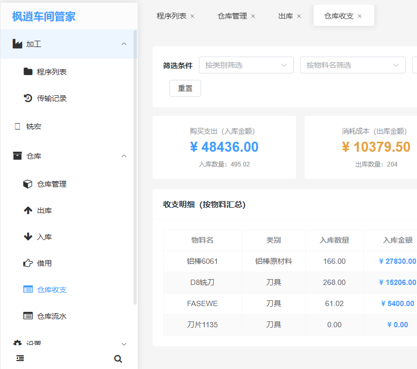This screenshot has width=417, height=369.
Task: Click the factory icon beside 加工
Action: (17, 44)
